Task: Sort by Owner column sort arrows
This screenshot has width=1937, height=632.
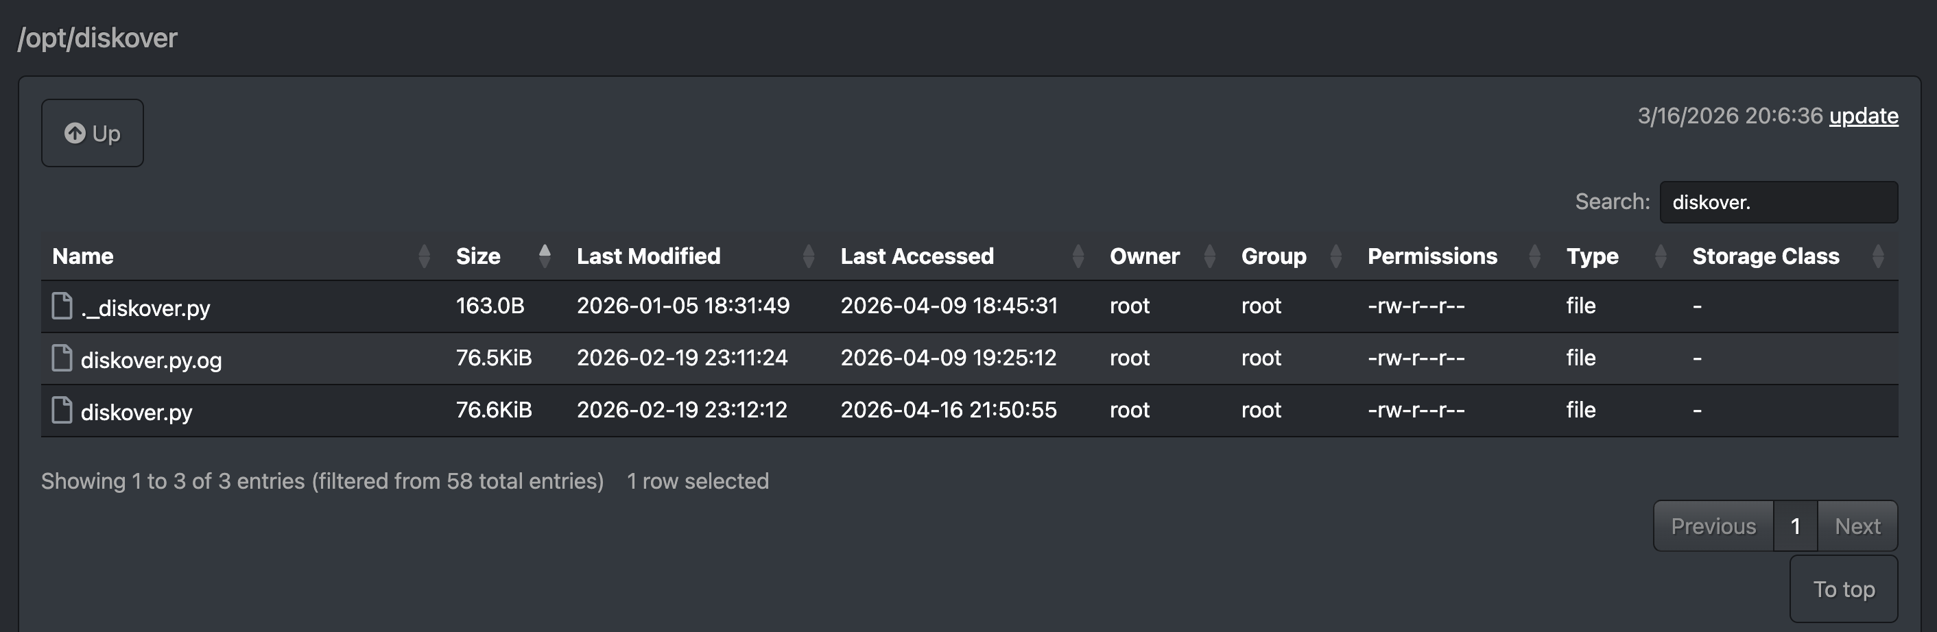Action: coord(1209,256)
